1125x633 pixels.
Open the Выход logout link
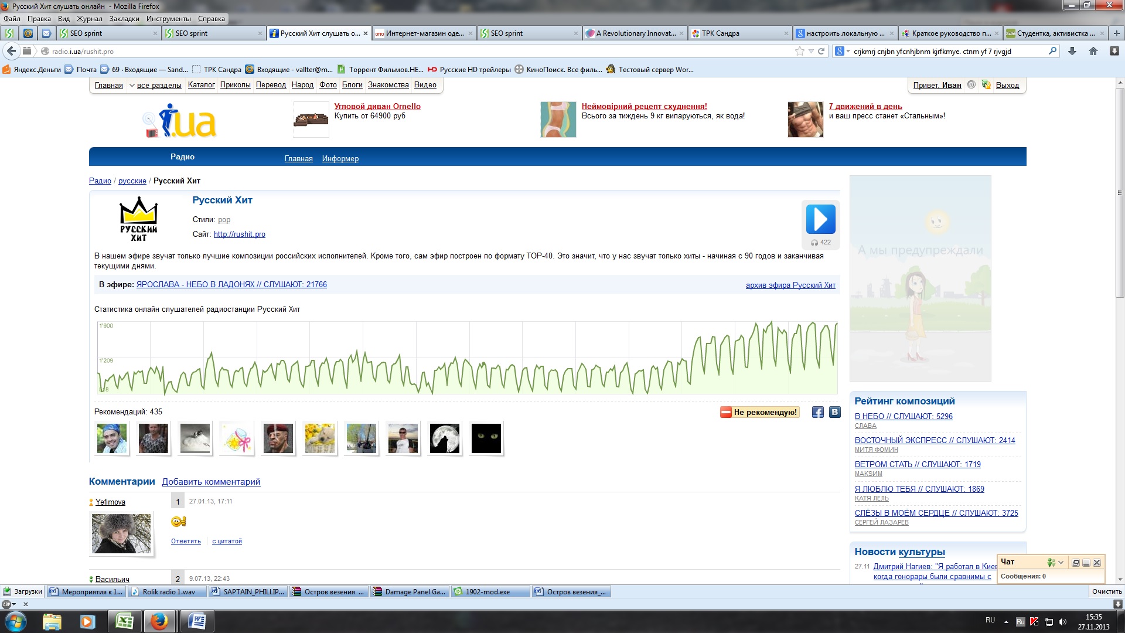[1007, 86]
